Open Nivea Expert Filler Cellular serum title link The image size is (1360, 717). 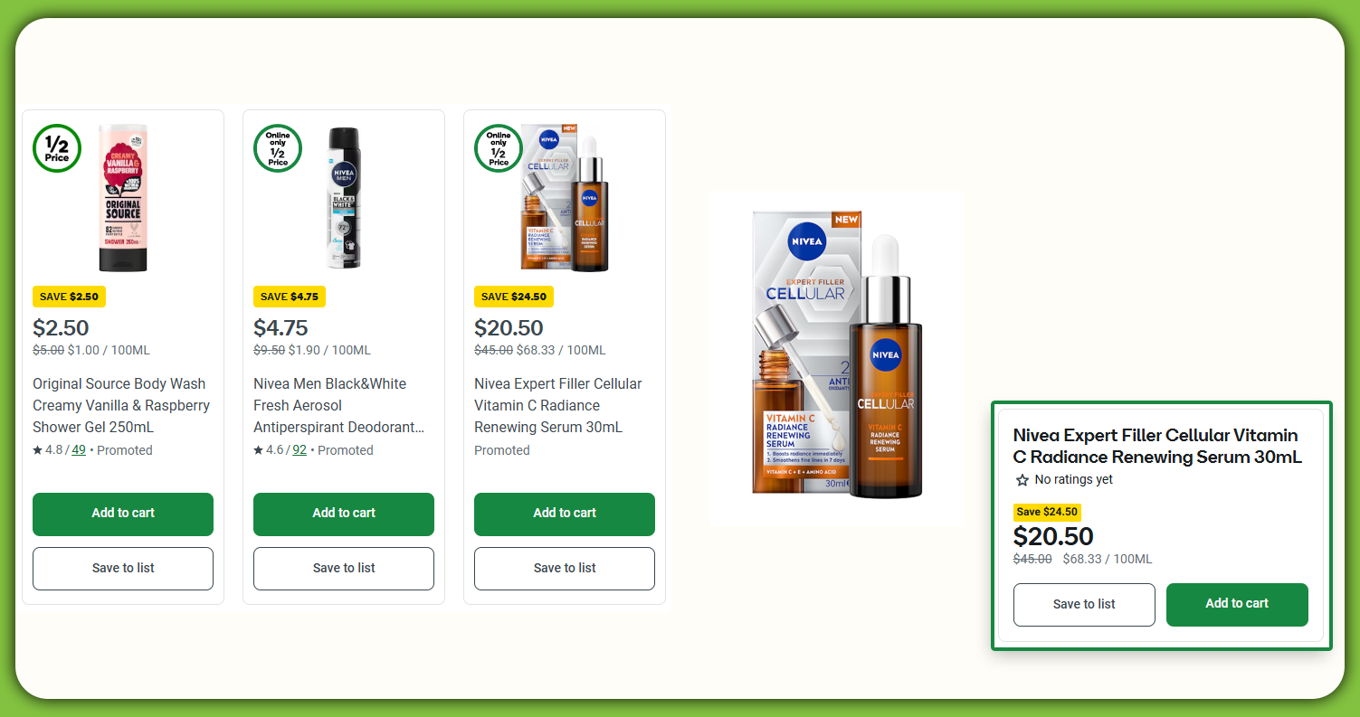pyautogui.click(x=558, y=405)
